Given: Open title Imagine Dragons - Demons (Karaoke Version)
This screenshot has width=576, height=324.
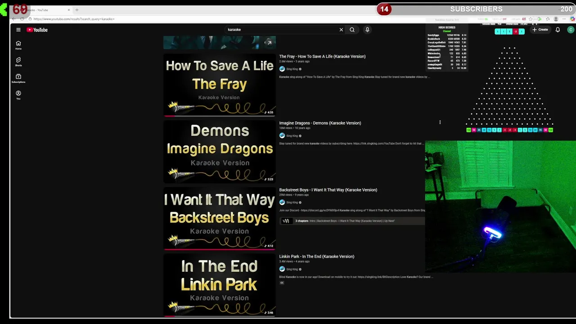Looking at the screenshot, I should pyautogui.click(x=320, y=123).
